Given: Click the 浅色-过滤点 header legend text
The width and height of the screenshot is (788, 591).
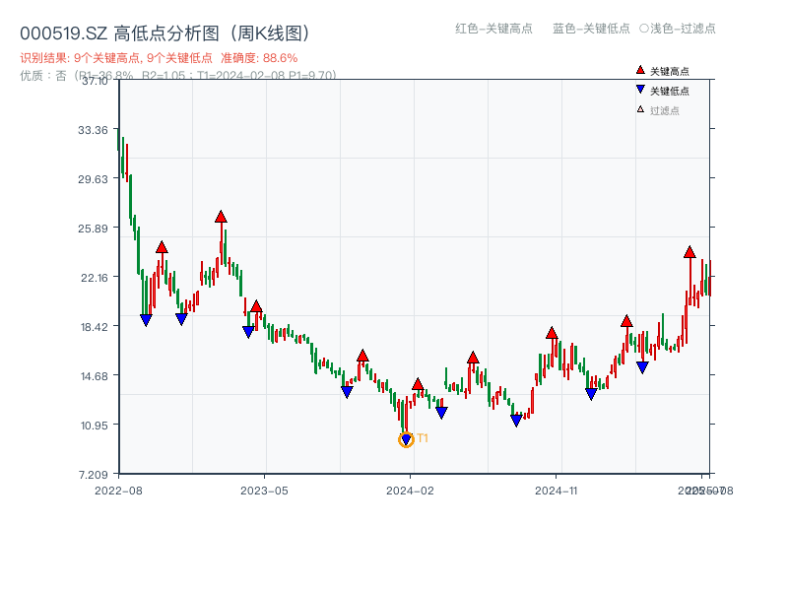Looking at the screenshot, I should [683, 29].
